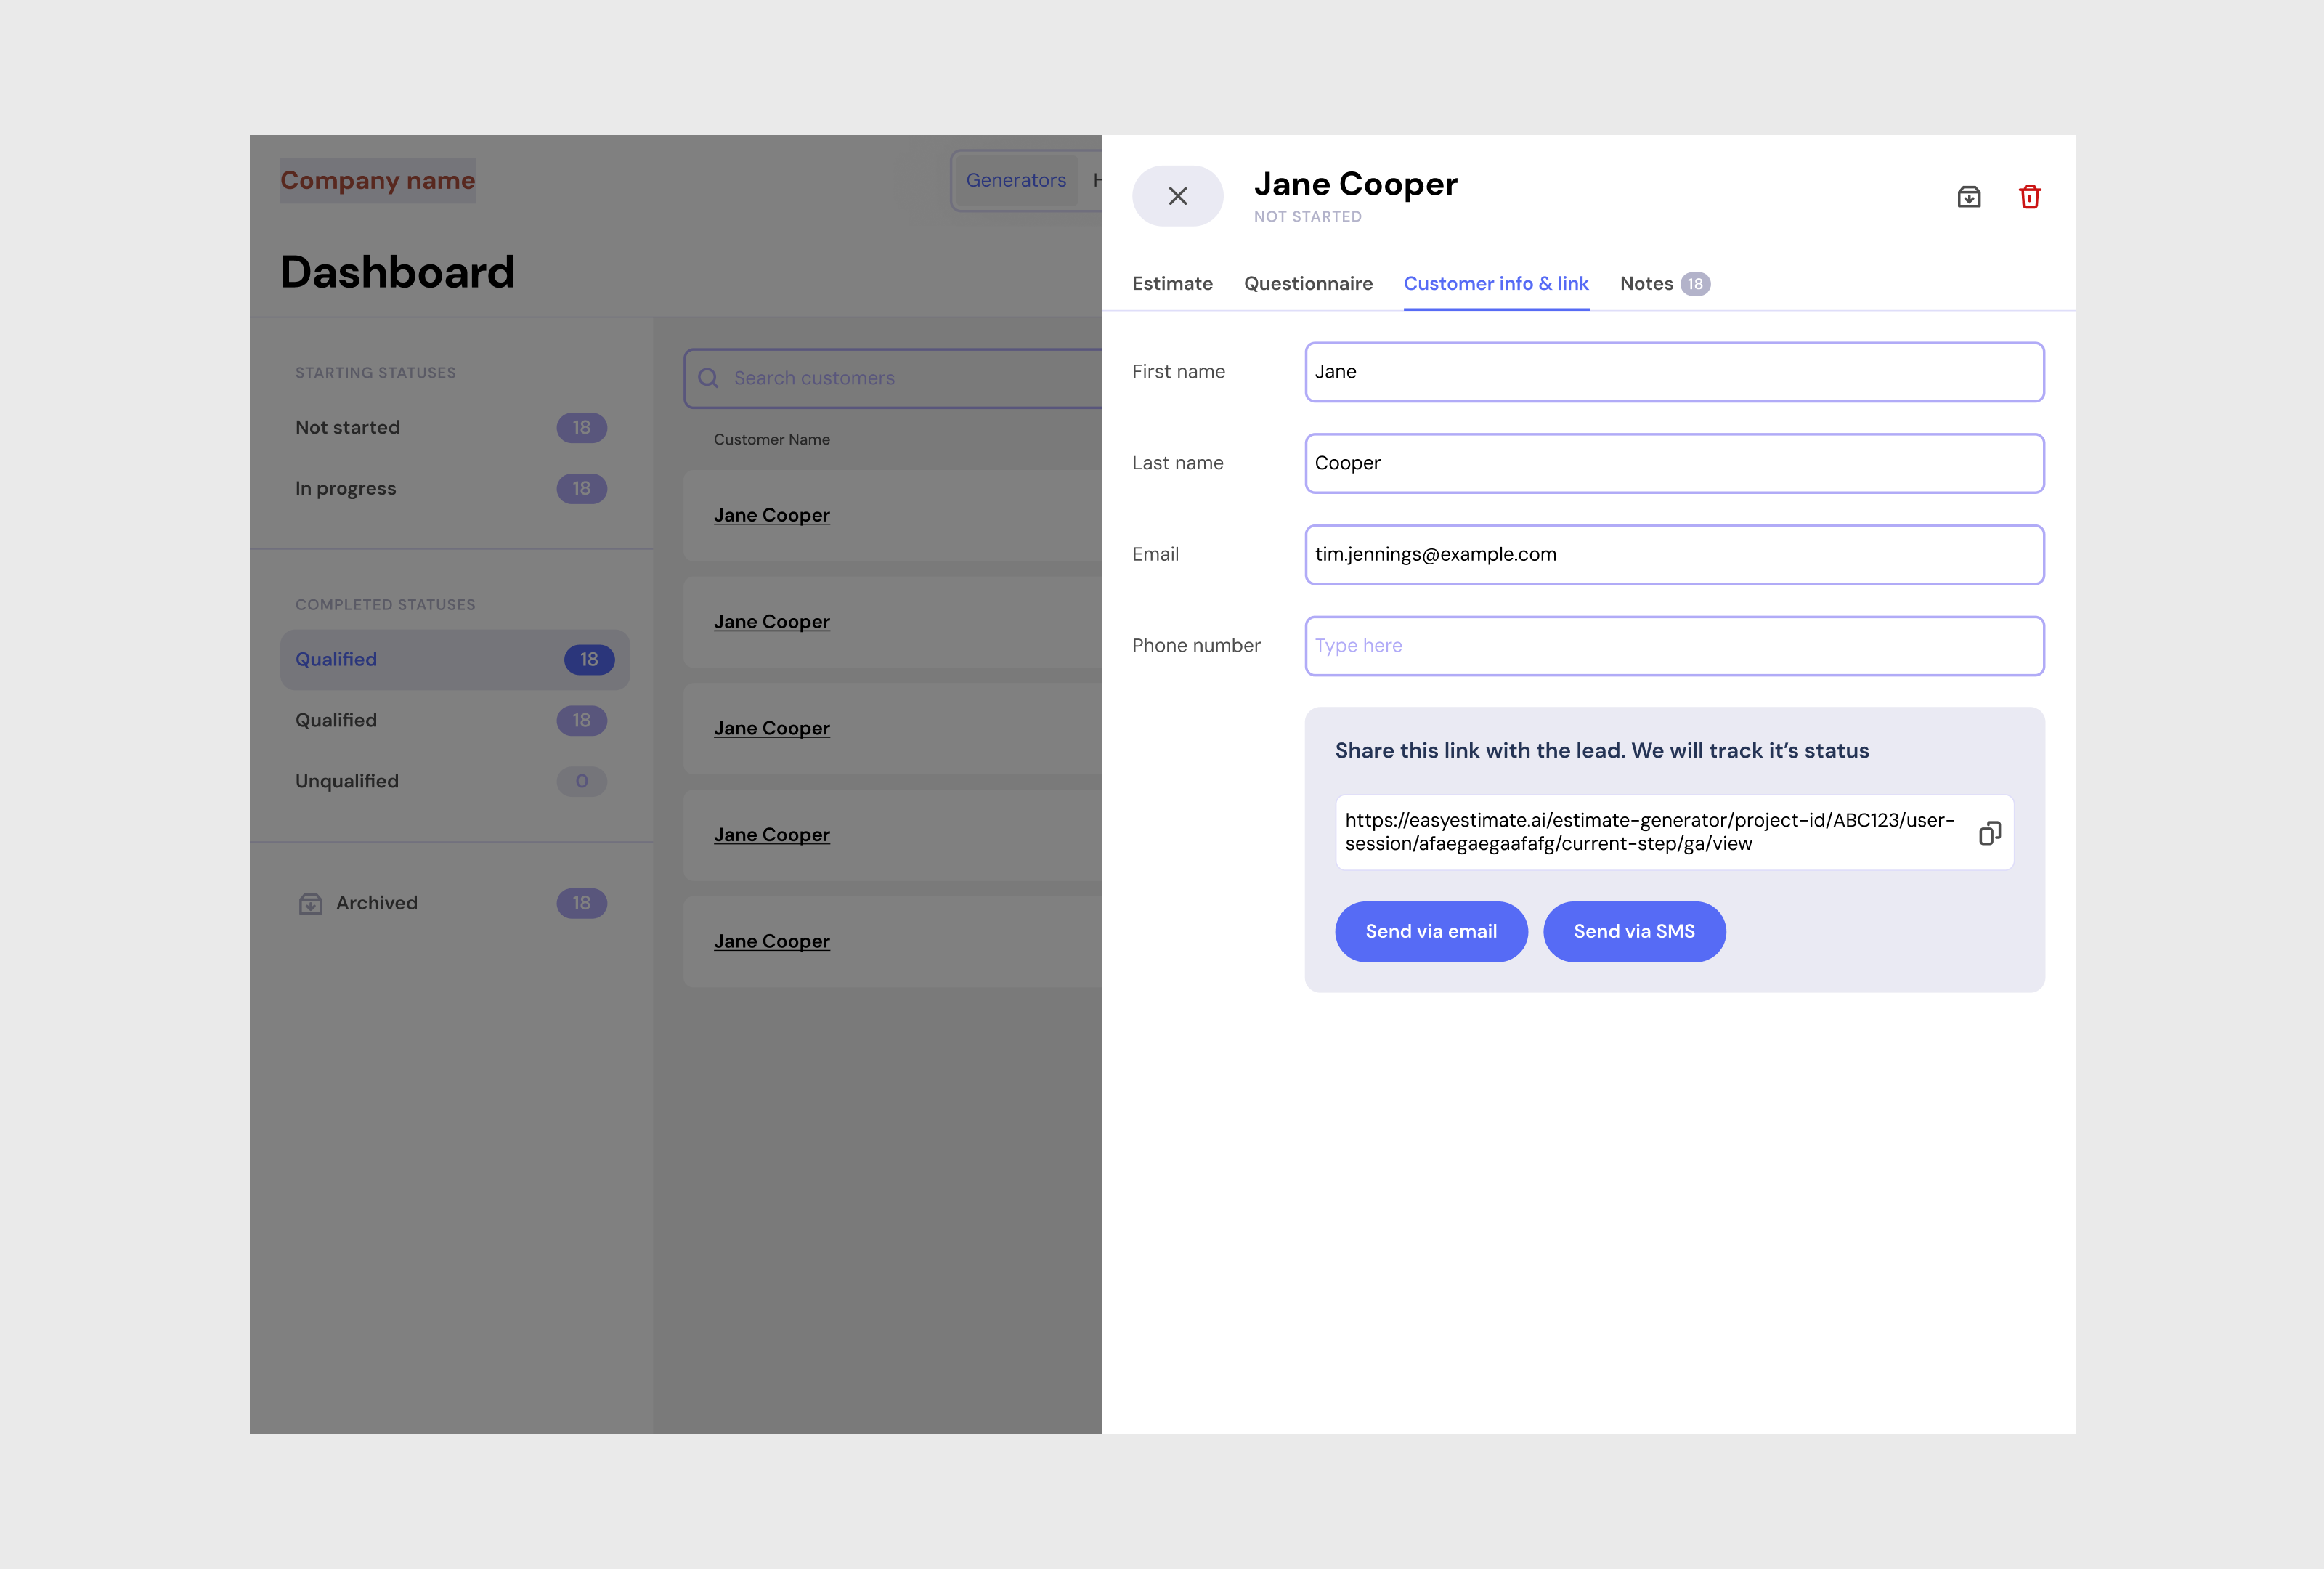2324x1569 pixels.
Task: Click the Dashboard heading
Action: point(397,273)
